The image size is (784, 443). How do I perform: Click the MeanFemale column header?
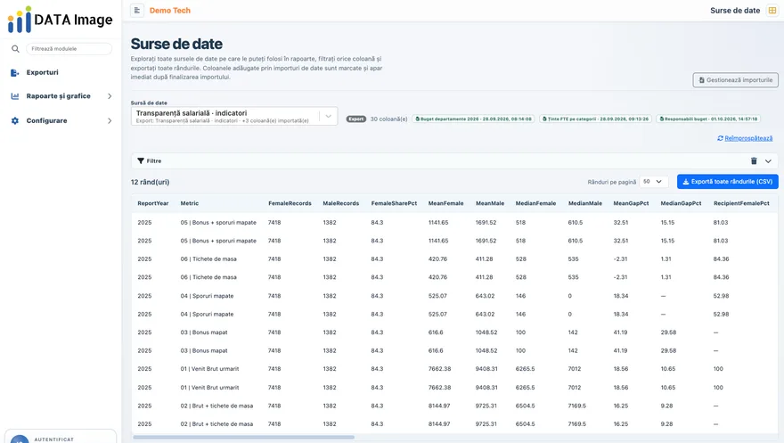446,203
